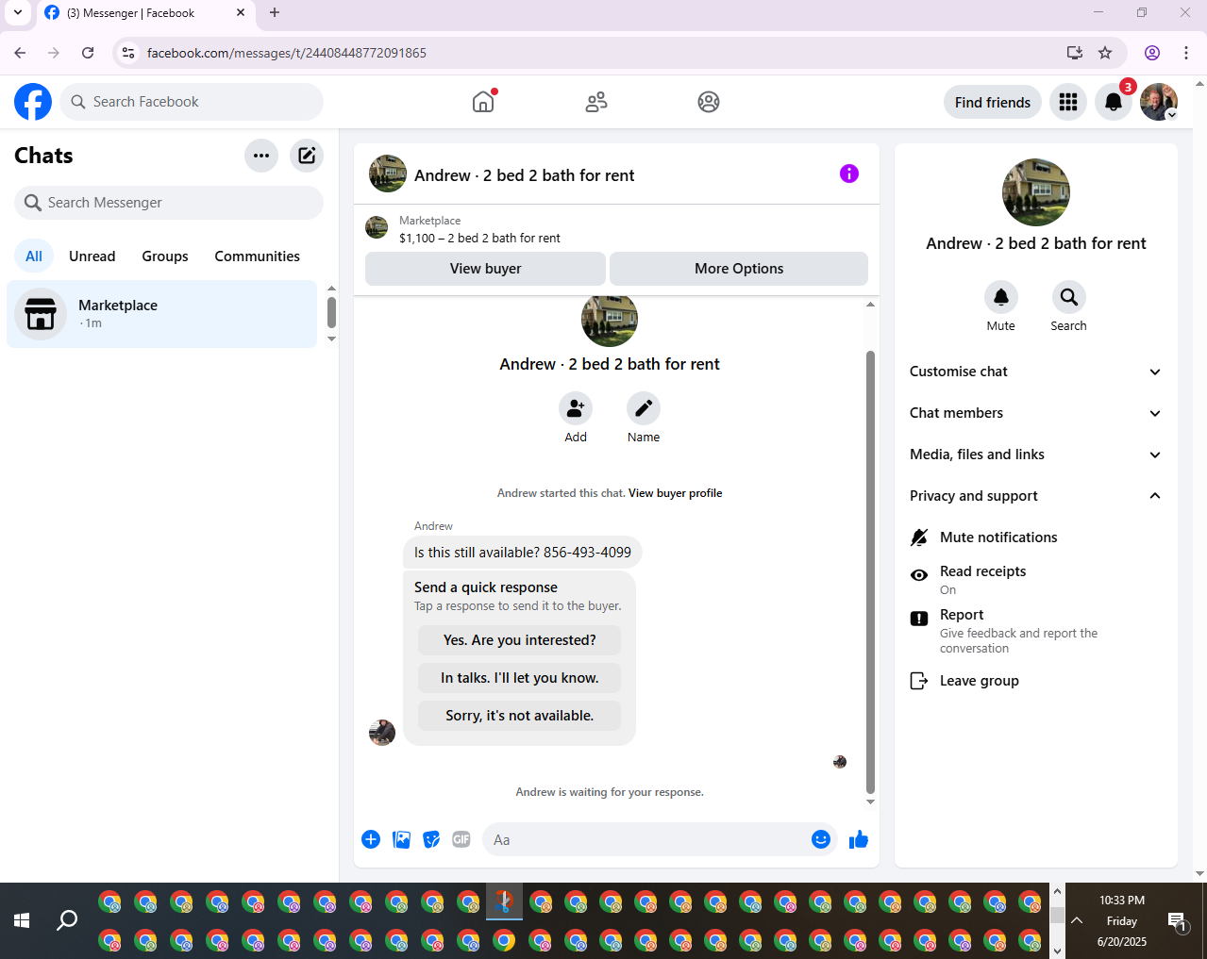Viewport: 1207px width, 959px height.
Task: Click the chat list scrollbar thumb
Action: point(331,312)
